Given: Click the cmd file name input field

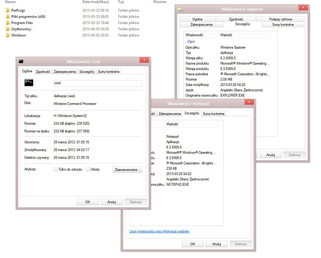Looking at the screenshot, I should tap(98, 83).
